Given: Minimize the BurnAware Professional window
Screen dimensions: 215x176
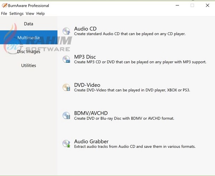Looking at the screenshot, I should (x=178, y=6).
